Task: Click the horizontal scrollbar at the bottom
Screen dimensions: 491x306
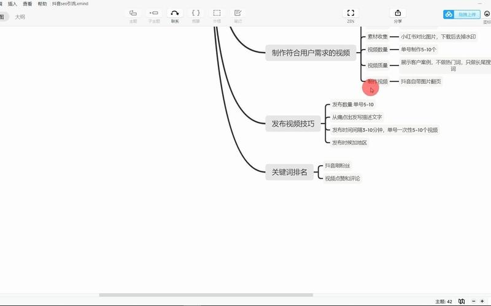Action: tap(206, 295)
